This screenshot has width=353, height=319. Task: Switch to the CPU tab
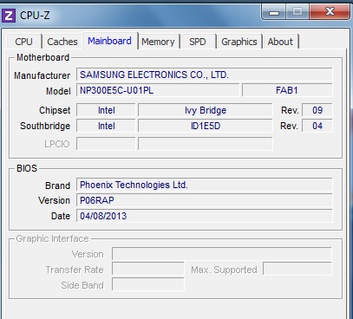(x=23, y=42)
